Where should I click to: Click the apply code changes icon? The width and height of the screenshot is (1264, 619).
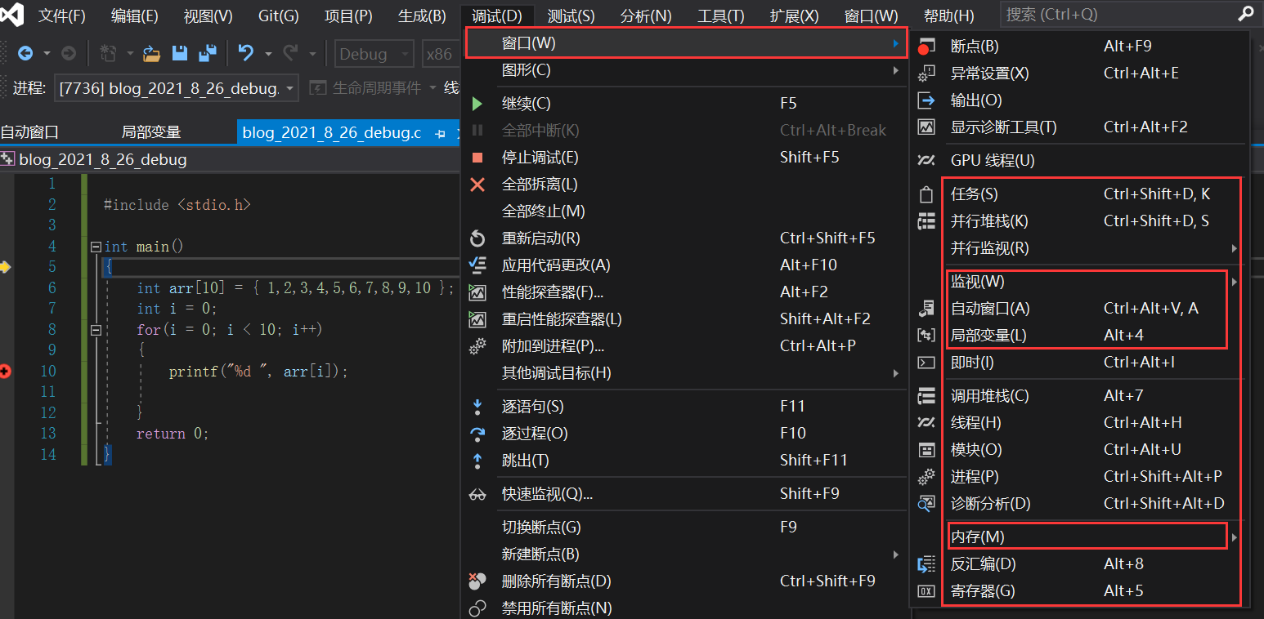(477, 265)
